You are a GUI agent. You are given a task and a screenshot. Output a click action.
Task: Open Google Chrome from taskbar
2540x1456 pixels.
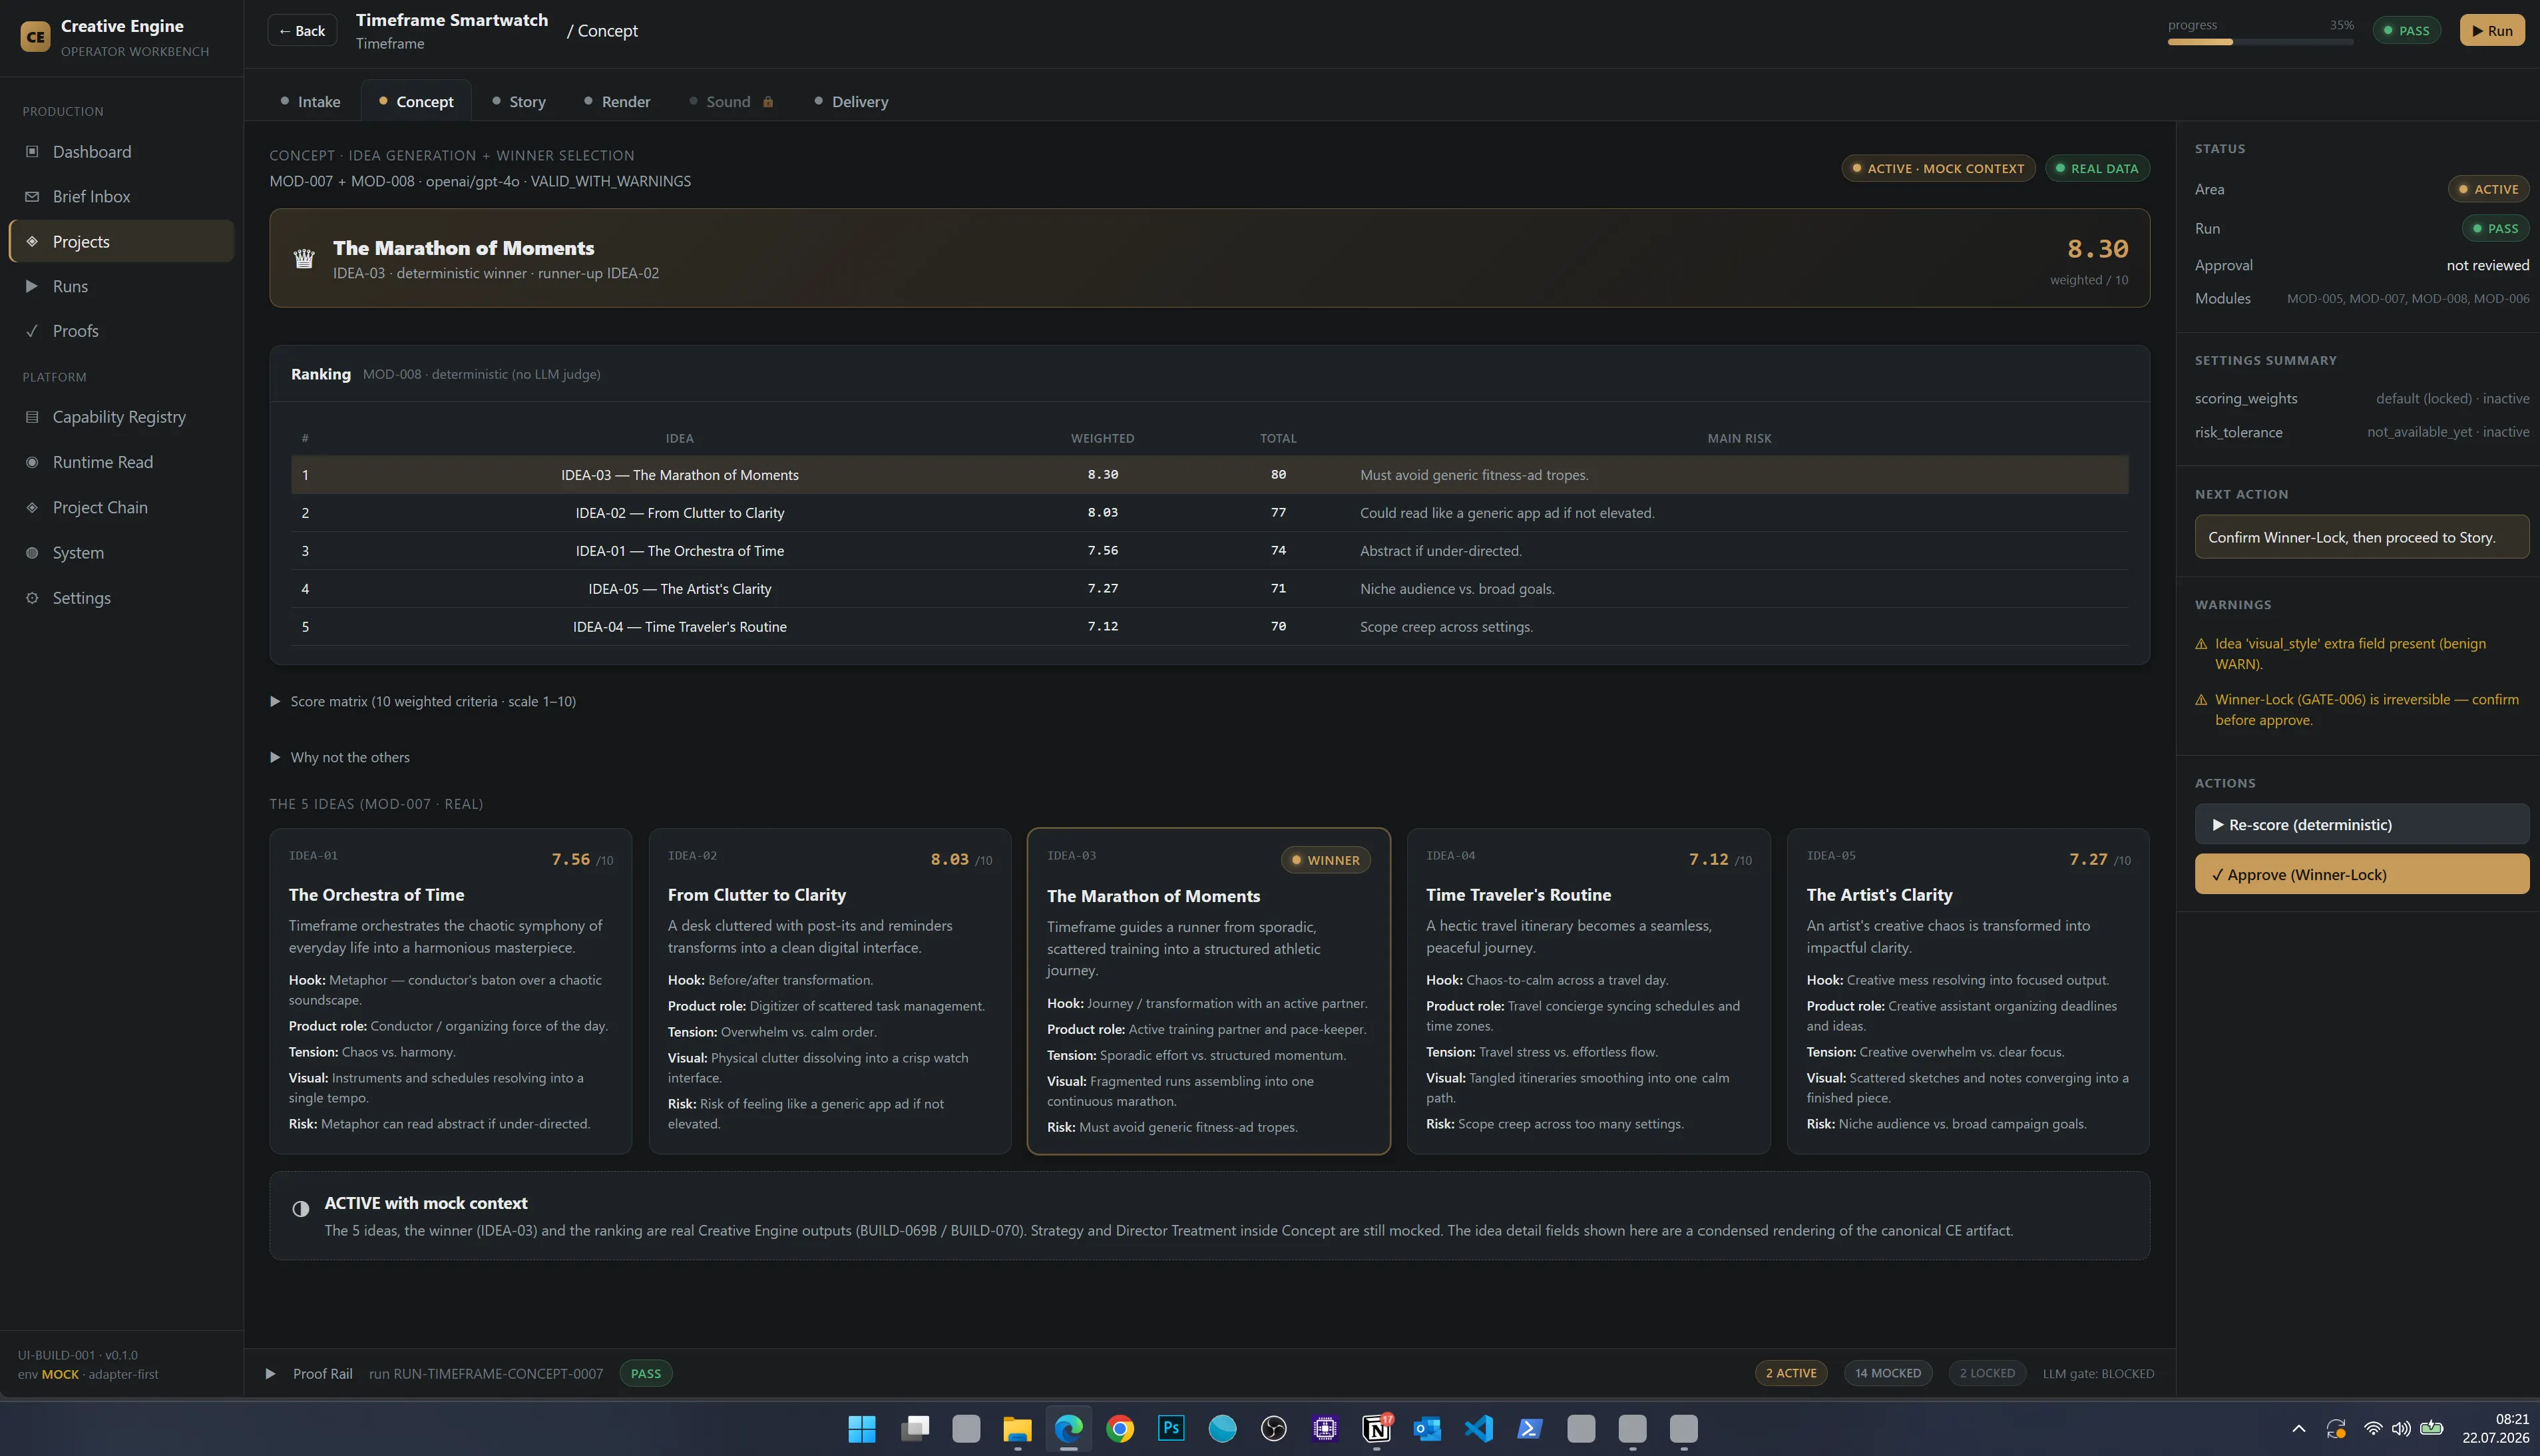click(x=1120, y=1429)
